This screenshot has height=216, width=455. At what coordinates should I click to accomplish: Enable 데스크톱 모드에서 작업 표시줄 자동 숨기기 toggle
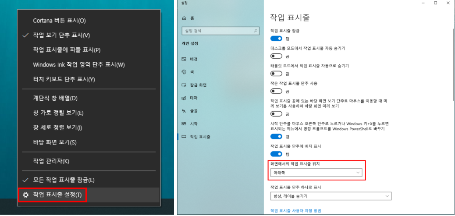(x=276, y=56)
